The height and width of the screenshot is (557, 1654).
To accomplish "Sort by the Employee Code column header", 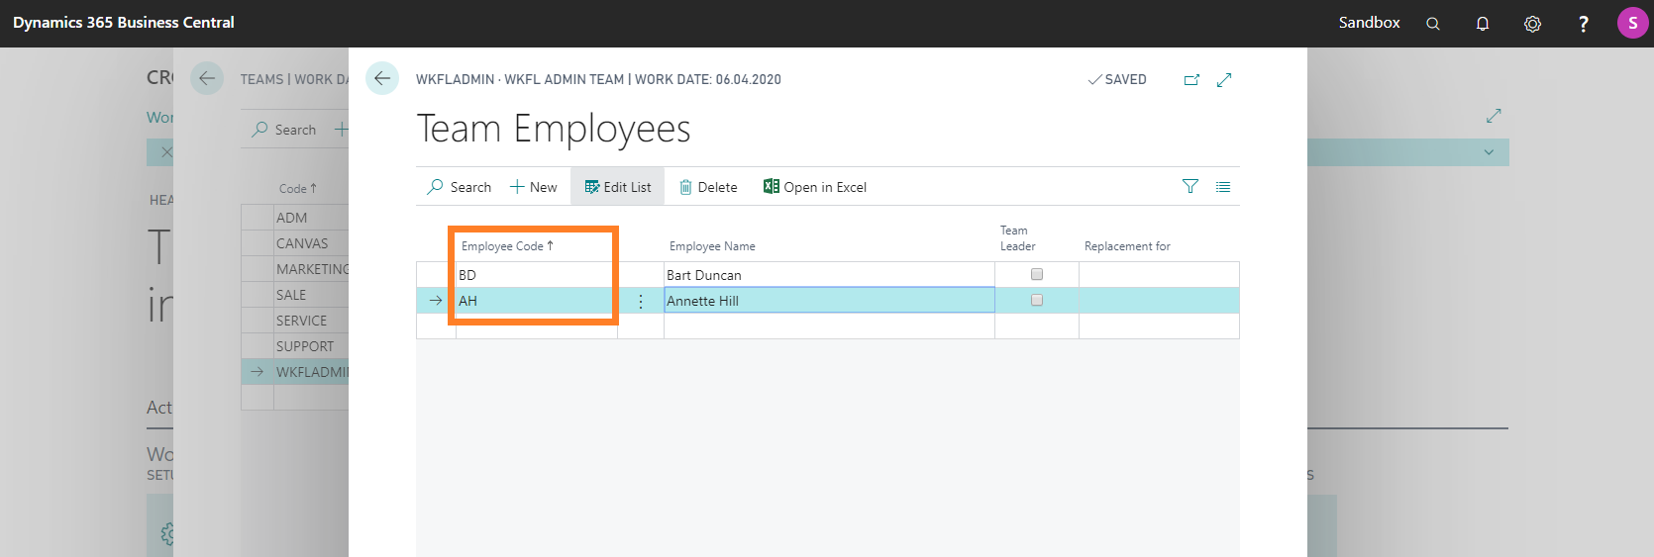I will point(507,246).
